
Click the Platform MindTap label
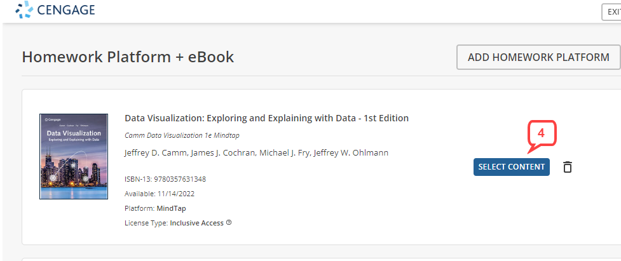coord(155,208)
